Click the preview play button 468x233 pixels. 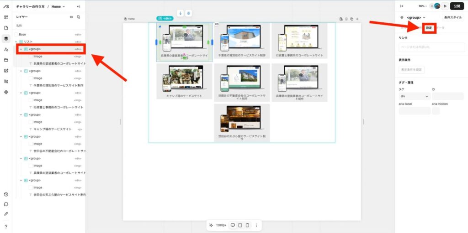click(x=445, y=6)
